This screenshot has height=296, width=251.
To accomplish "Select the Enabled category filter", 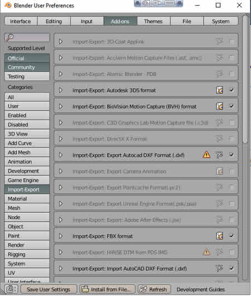I will click(x=27, y=115).
